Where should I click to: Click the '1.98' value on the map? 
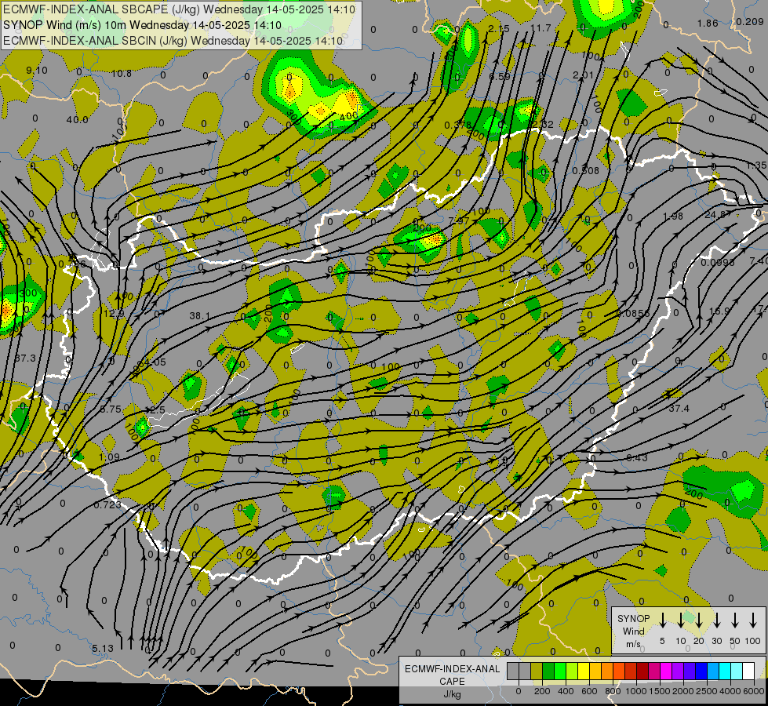point(673,216)
